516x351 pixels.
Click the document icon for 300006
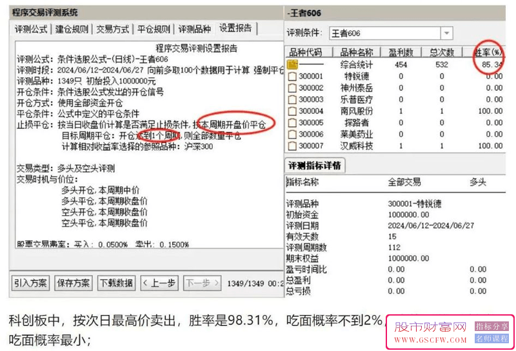(x=292, y=135)
